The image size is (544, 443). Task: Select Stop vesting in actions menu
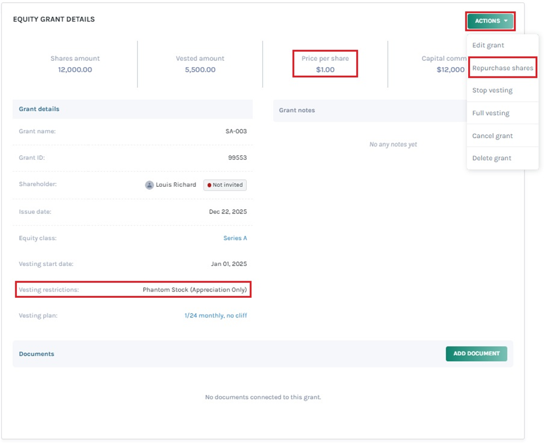coord(492,90)
